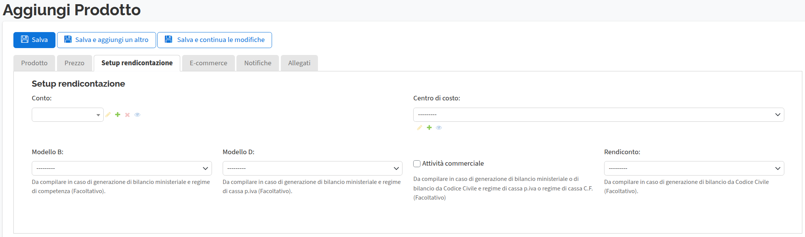Expand the Modello D select
This screenshot has height=237, width=805.
click(313, 168)
